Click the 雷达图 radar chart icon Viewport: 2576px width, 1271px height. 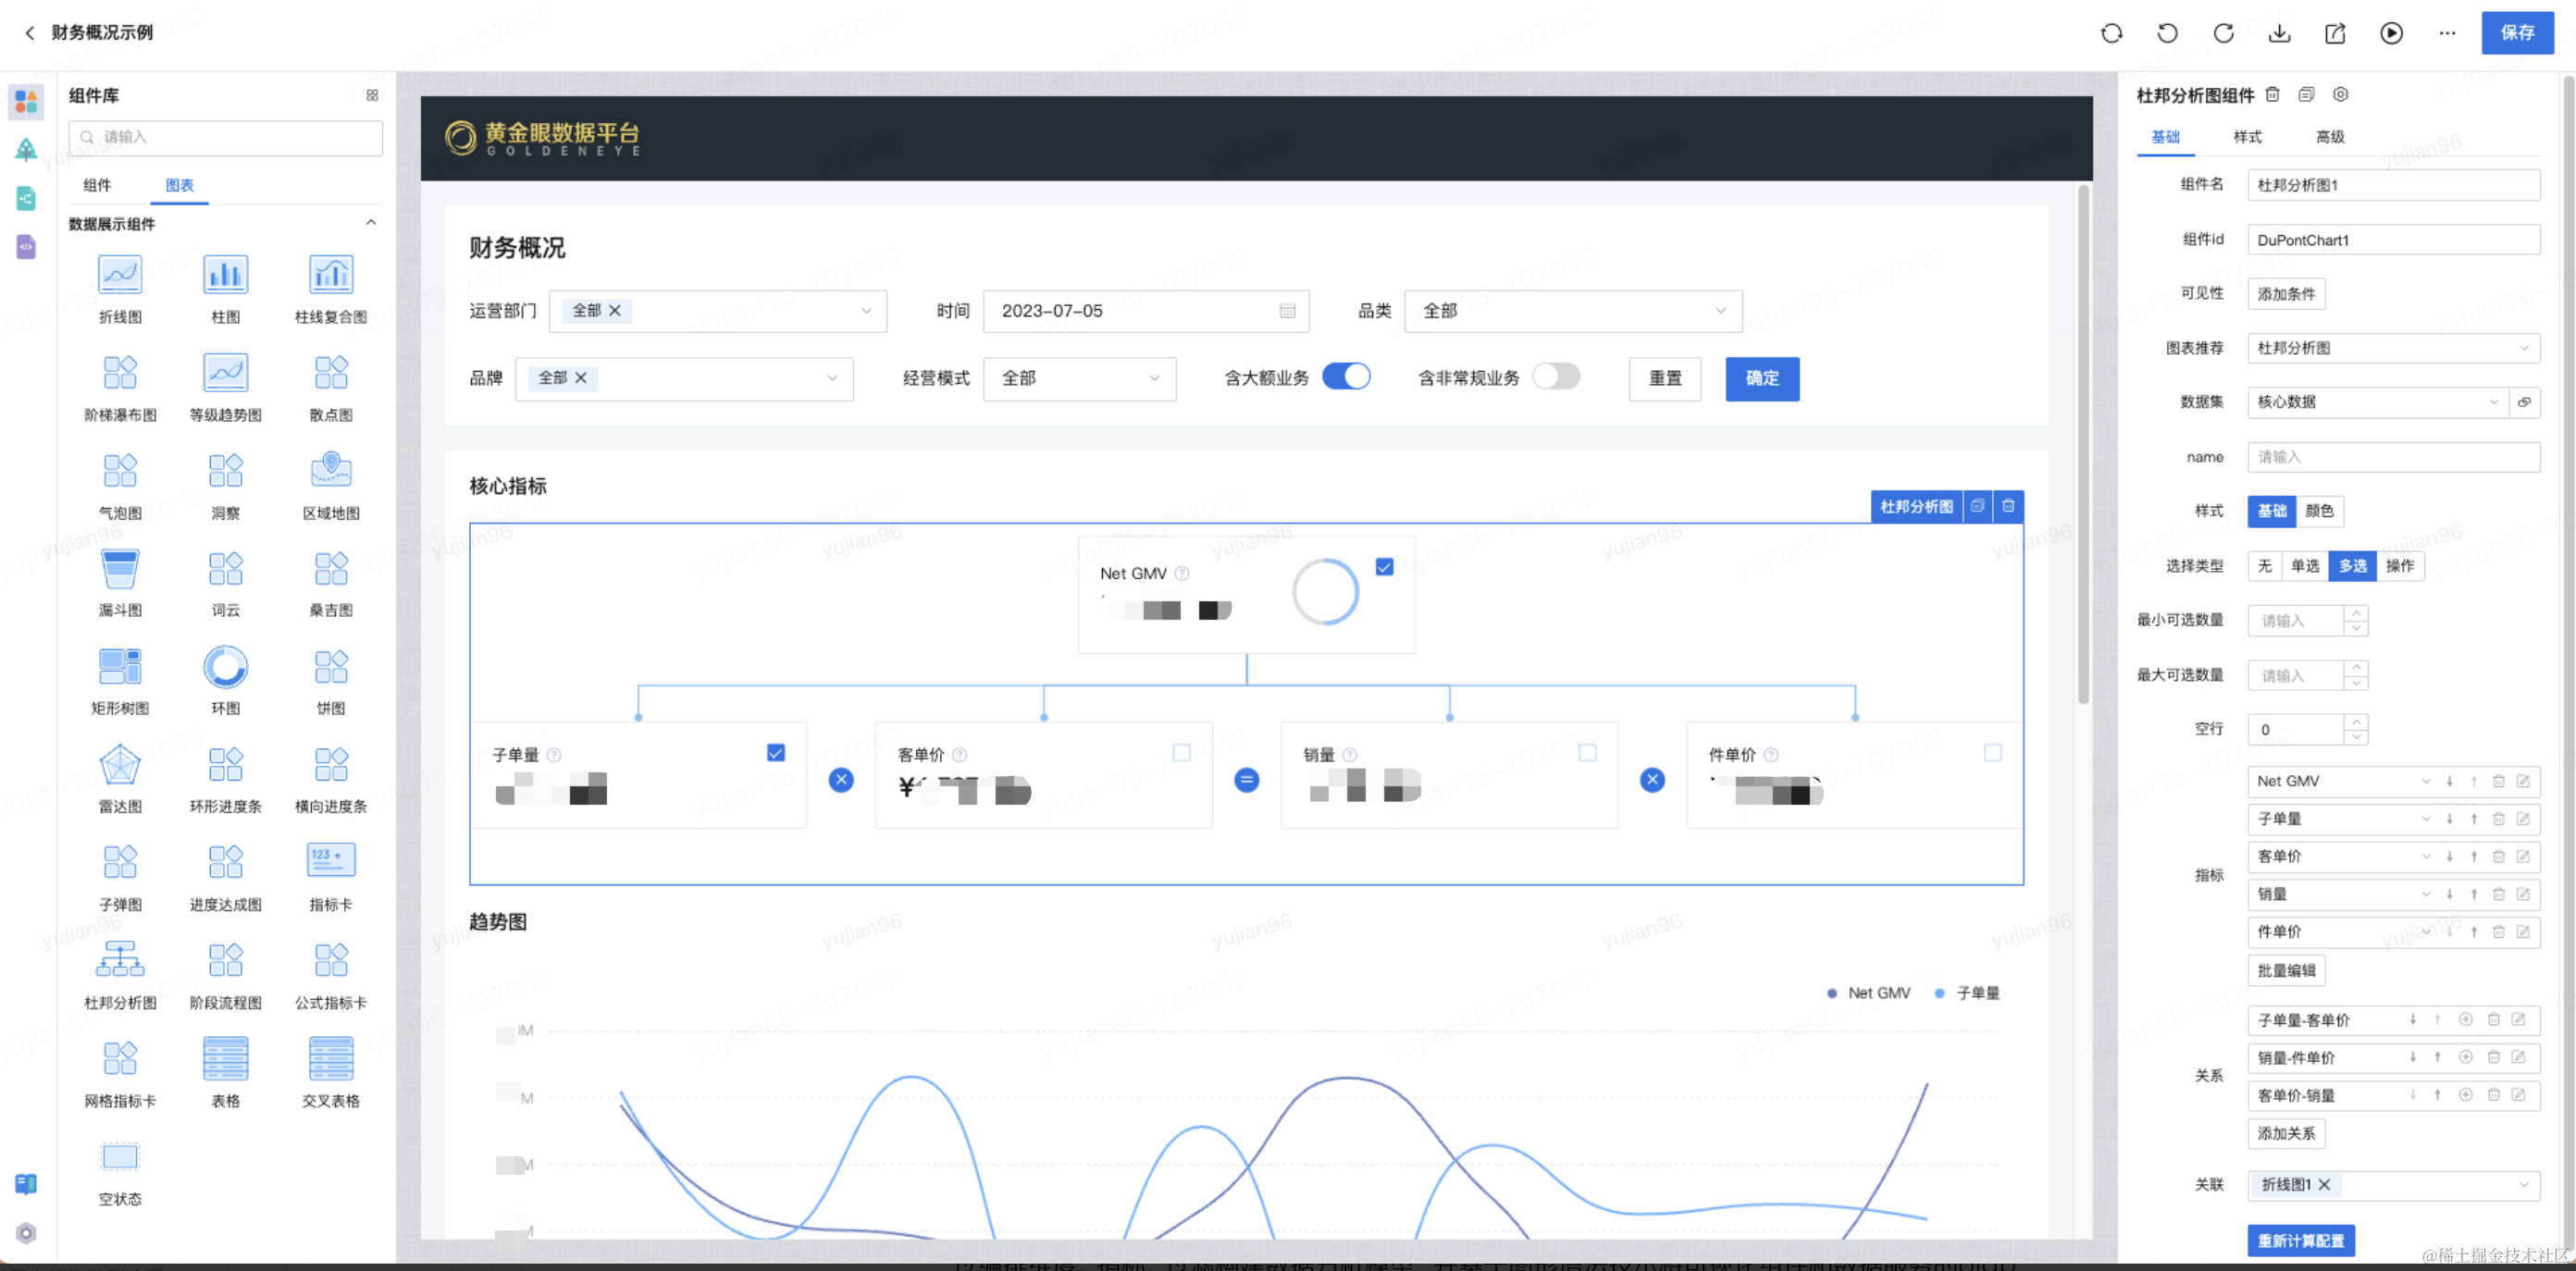pos(120,766)
